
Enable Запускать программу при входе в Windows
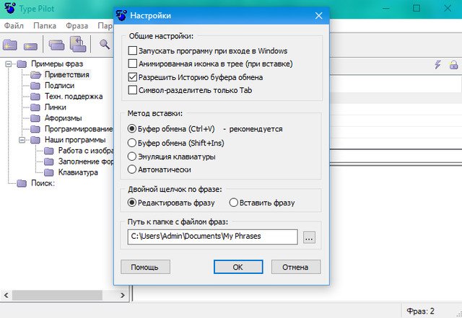pos(132,51)
